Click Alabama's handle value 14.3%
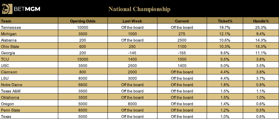This screenshot has width=279, height=119. [x=261, y=40]
